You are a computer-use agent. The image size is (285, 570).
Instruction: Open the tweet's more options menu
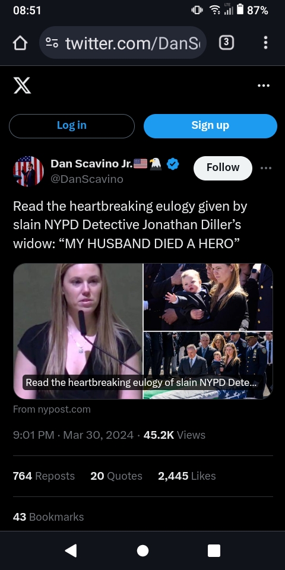pyautogui.click(x=266, y=168)
